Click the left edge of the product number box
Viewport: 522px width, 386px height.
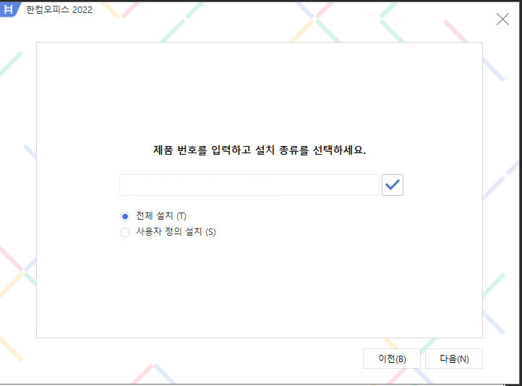click(x=124, y=185)
